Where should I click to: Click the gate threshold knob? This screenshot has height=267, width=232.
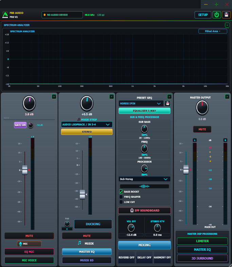pos(31,125)
